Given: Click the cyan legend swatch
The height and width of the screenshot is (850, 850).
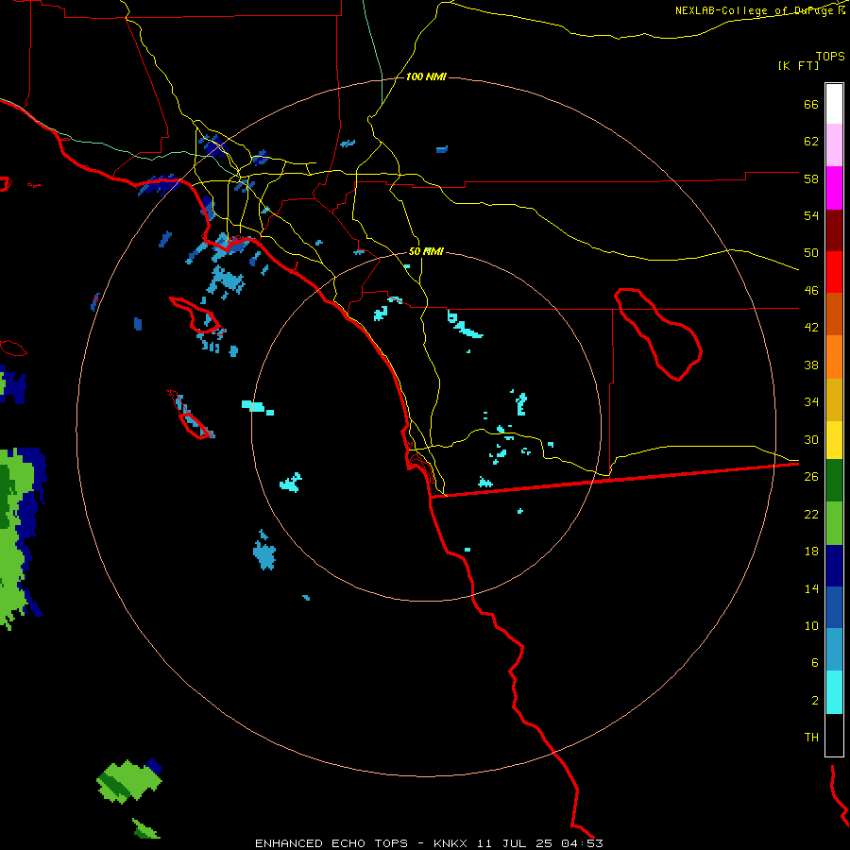Looking at the screenshot, I should 834,692.
